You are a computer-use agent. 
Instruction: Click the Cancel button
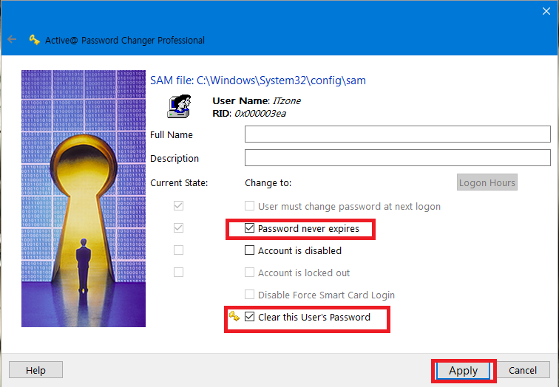coord(523,370)
